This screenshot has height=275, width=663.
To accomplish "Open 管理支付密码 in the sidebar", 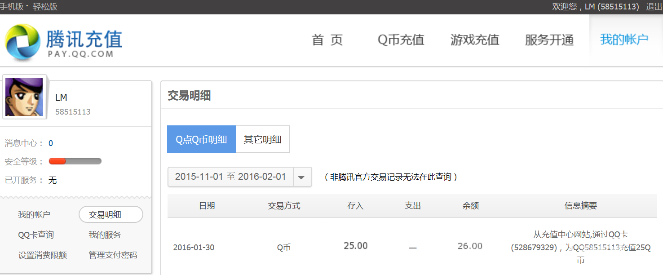I will pos(113,255).
